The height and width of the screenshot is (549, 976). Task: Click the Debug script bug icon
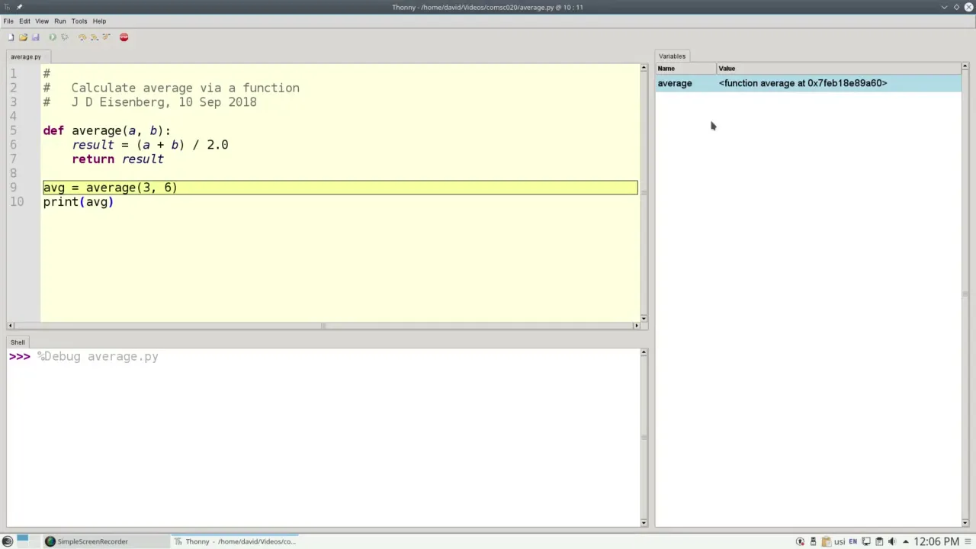[x=64, y=37]
